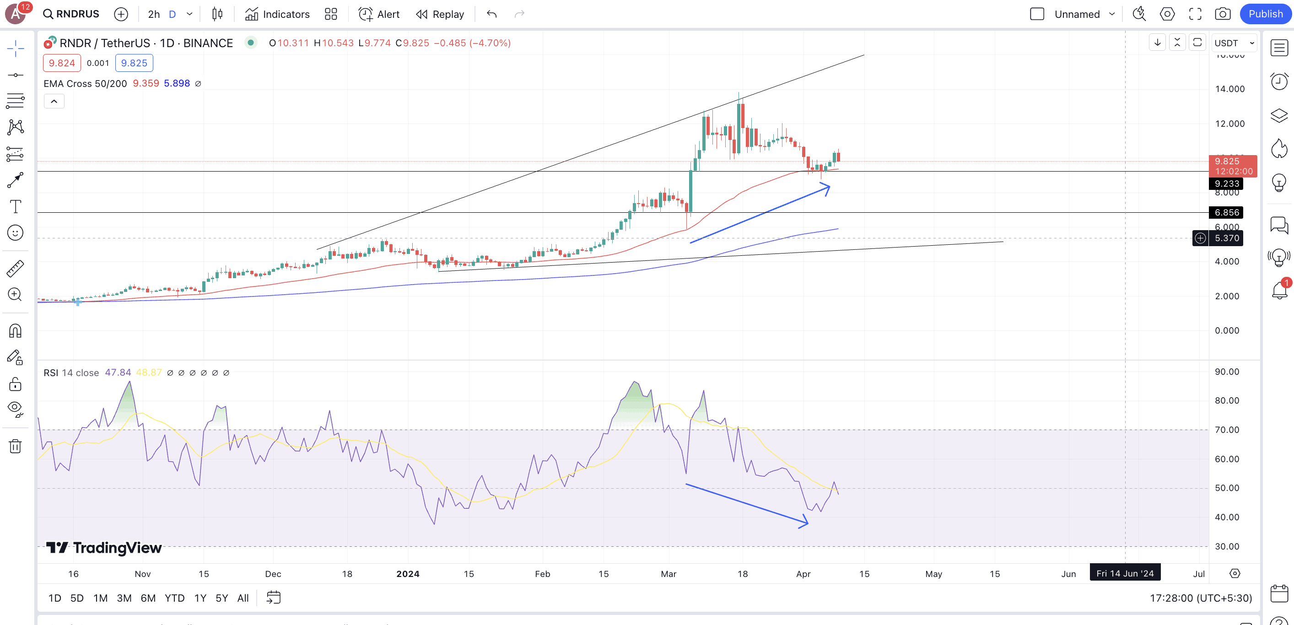Click the RNDRUS symbol search field
This screenshot has width=1294, height=625.
[x=71, y=14]
